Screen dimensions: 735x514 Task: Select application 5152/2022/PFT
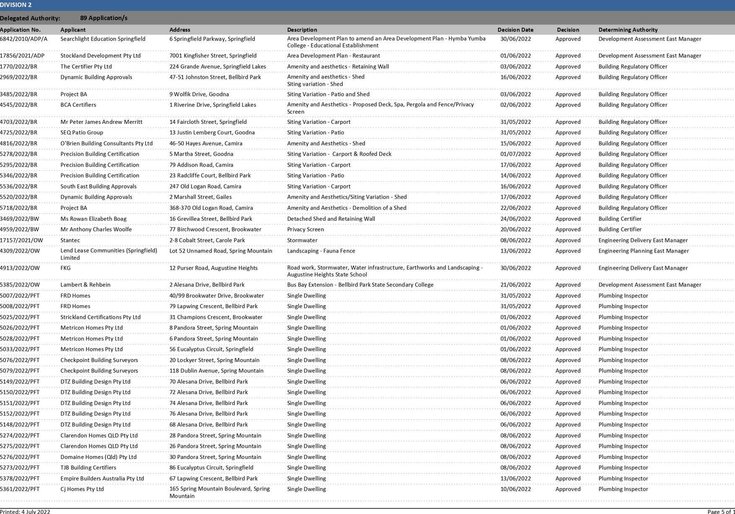point(20,413)
